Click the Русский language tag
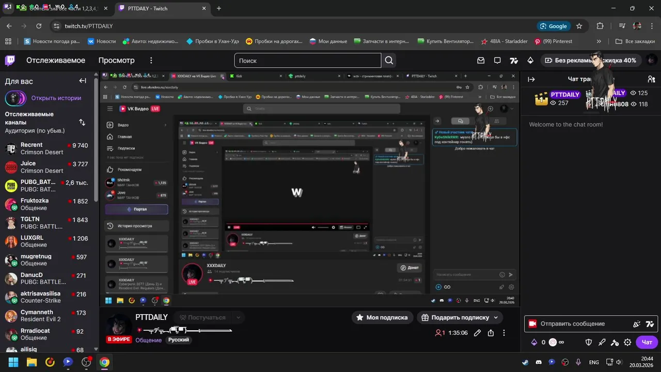Screen dimensions: 661x372 coord(179,340)
